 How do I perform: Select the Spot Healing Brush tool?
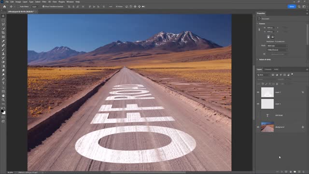3,45
